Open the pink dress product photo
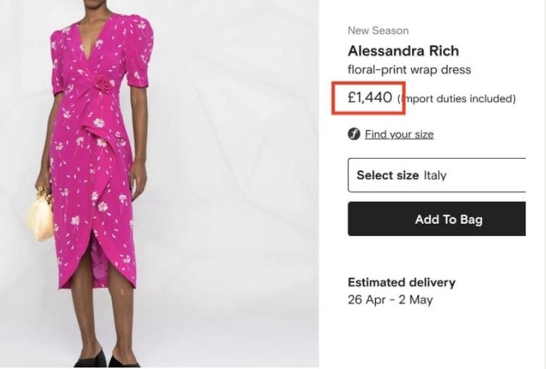This screenshot has height=369, width=546. [x=159, y=183]
